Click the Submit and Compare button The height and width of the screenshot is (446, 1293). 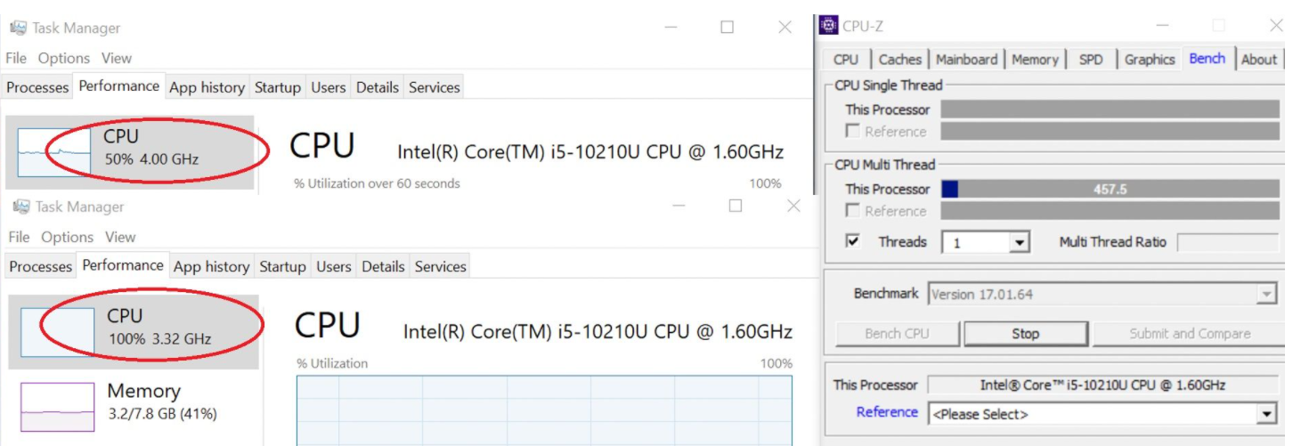point(1189,334)
